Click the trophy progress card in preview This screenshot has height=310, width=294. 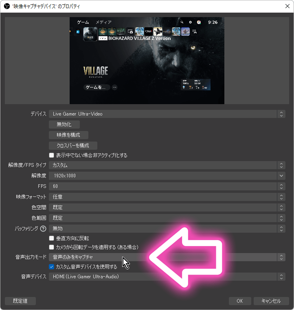195,85
